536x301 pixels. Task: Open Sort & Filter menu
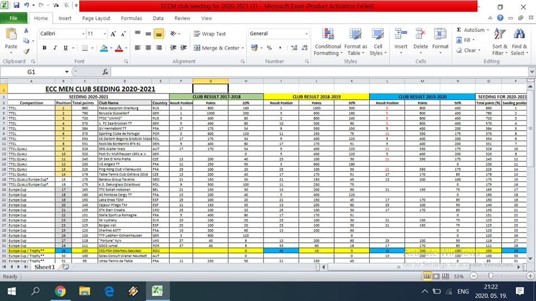click(500, 42)
